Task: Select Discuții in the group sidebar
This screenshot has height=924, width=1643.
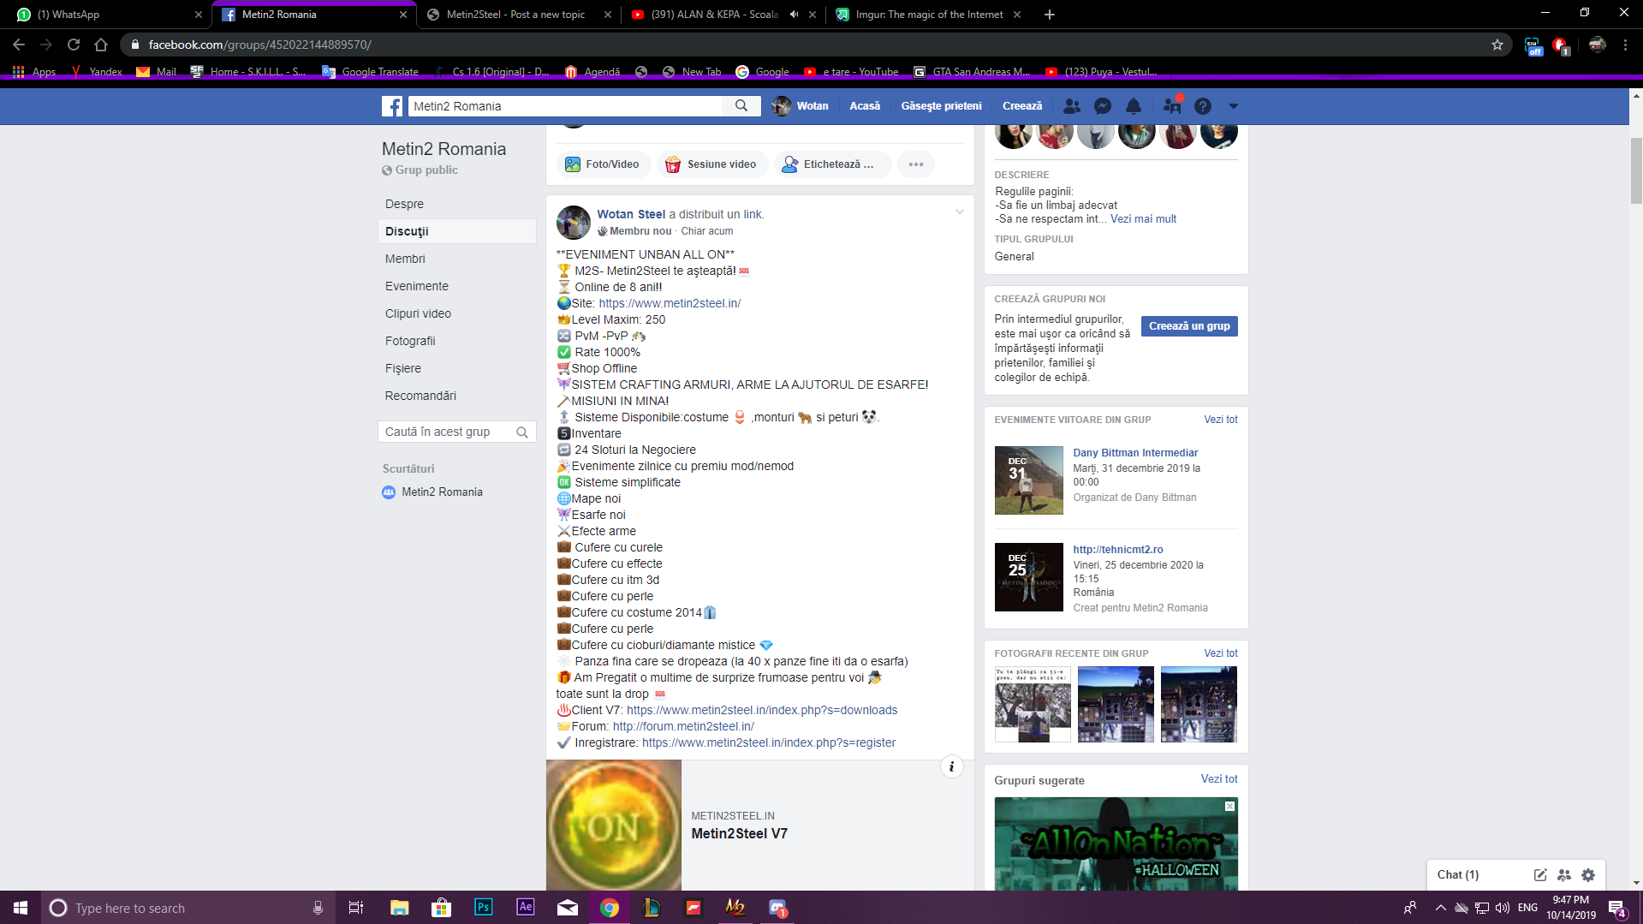Action: (457, 231)
